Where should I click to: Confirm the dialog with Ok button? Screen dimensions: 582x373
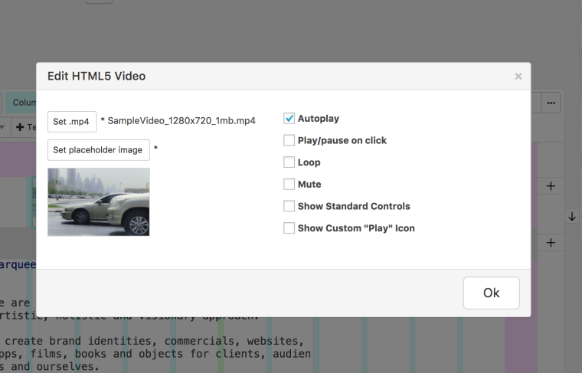tap(491, 293)
